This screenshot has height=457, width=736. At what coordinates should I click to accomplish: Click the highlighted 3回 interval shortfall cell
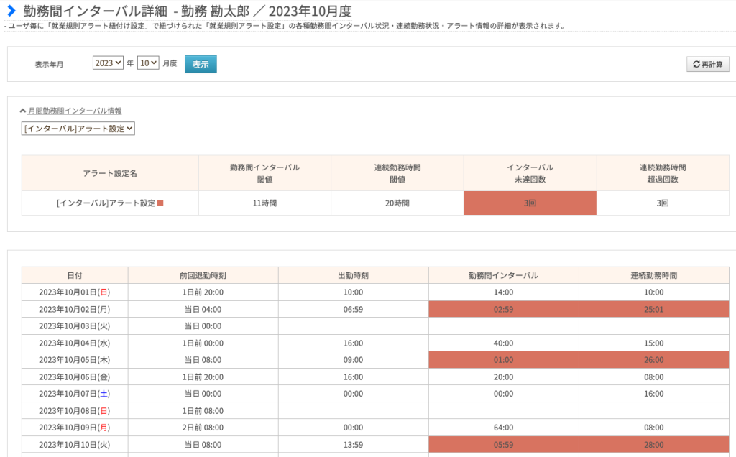point(530,203)
